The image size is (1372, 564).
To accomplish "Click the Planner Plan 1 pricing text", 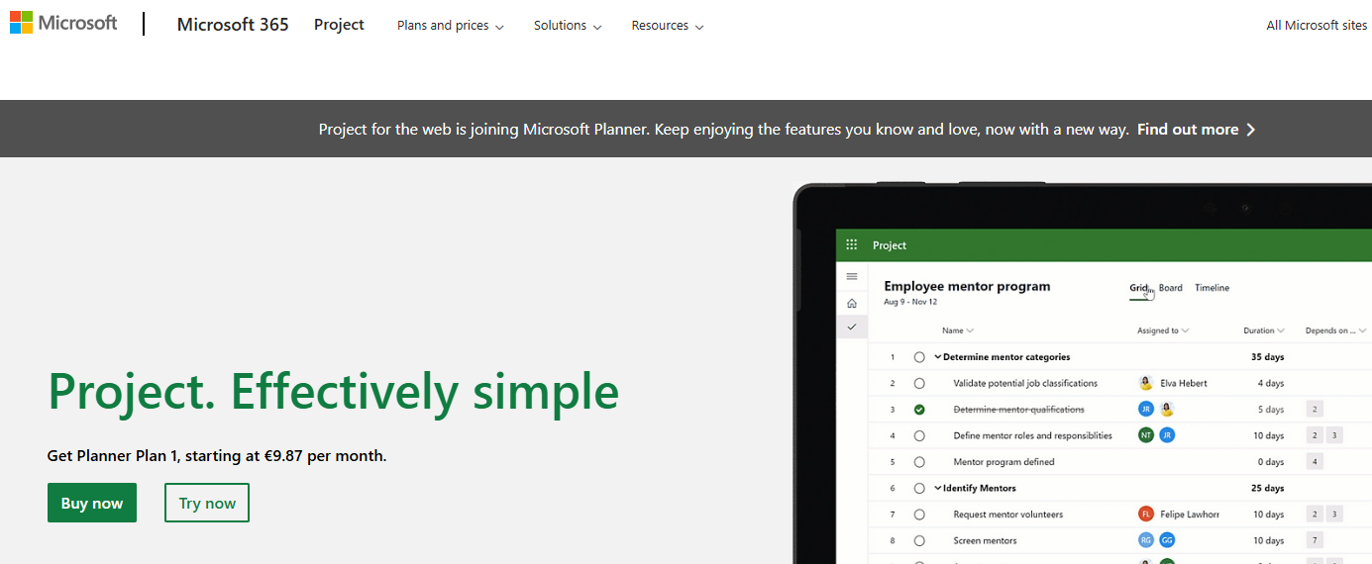I will point(217,456).
